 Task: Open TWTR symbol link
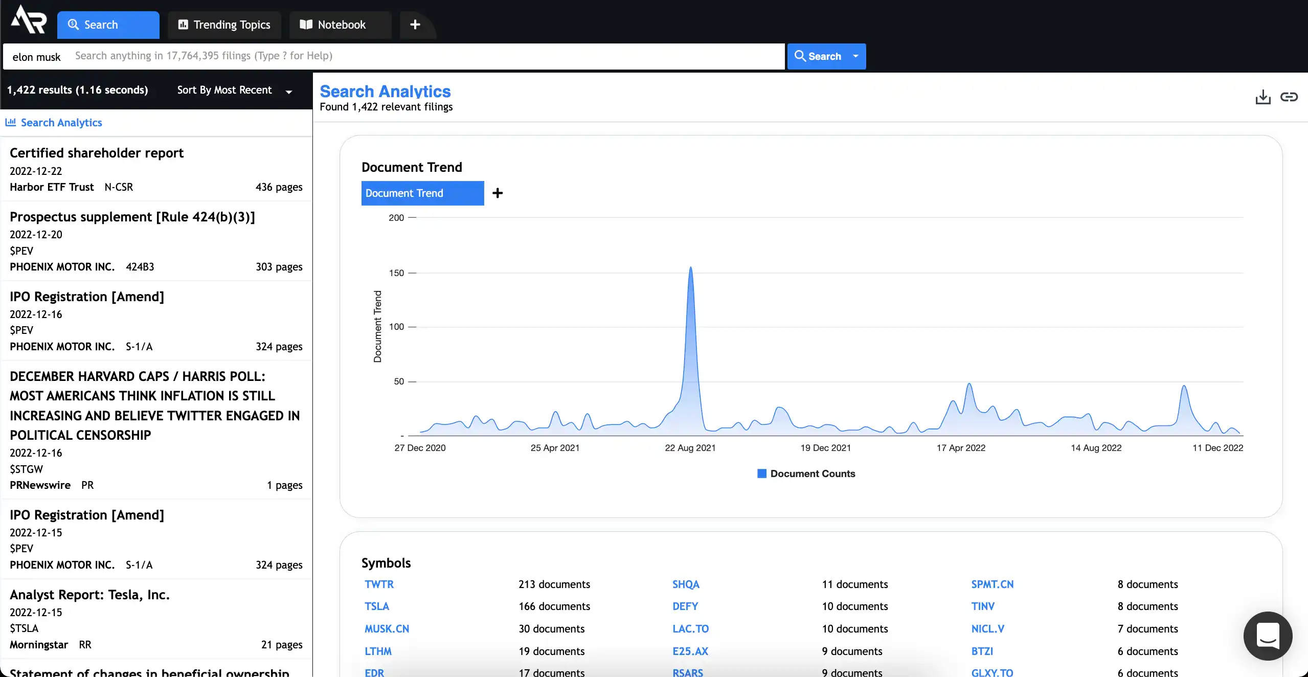click(x=379, y=584)
